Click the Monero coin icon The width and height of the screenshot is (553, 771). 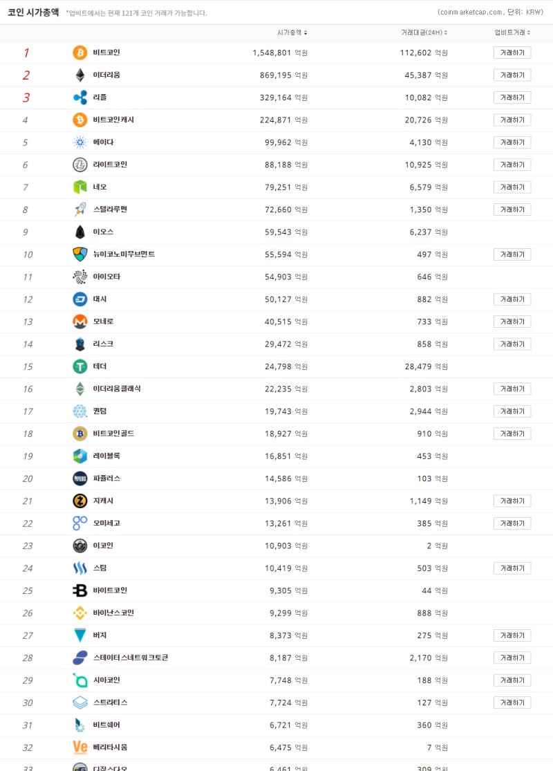(80, 322)
